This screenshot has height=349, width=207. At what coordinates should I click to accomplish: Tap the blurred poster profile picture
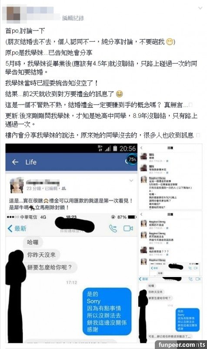coord(13,14)
